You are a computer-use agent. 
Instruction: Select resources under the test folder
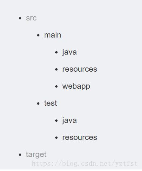click(x=80, y=137)
